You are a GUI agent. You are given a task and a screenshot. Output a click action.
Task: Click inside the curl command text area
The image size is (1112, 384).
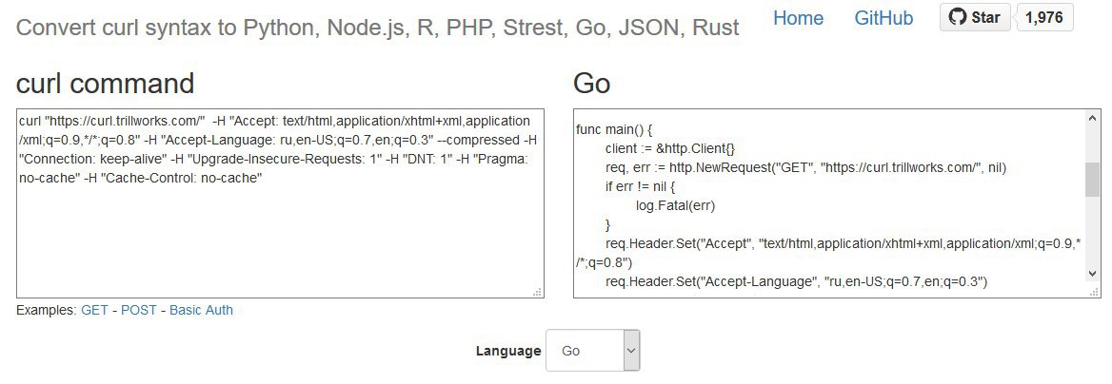pos(280,203)
